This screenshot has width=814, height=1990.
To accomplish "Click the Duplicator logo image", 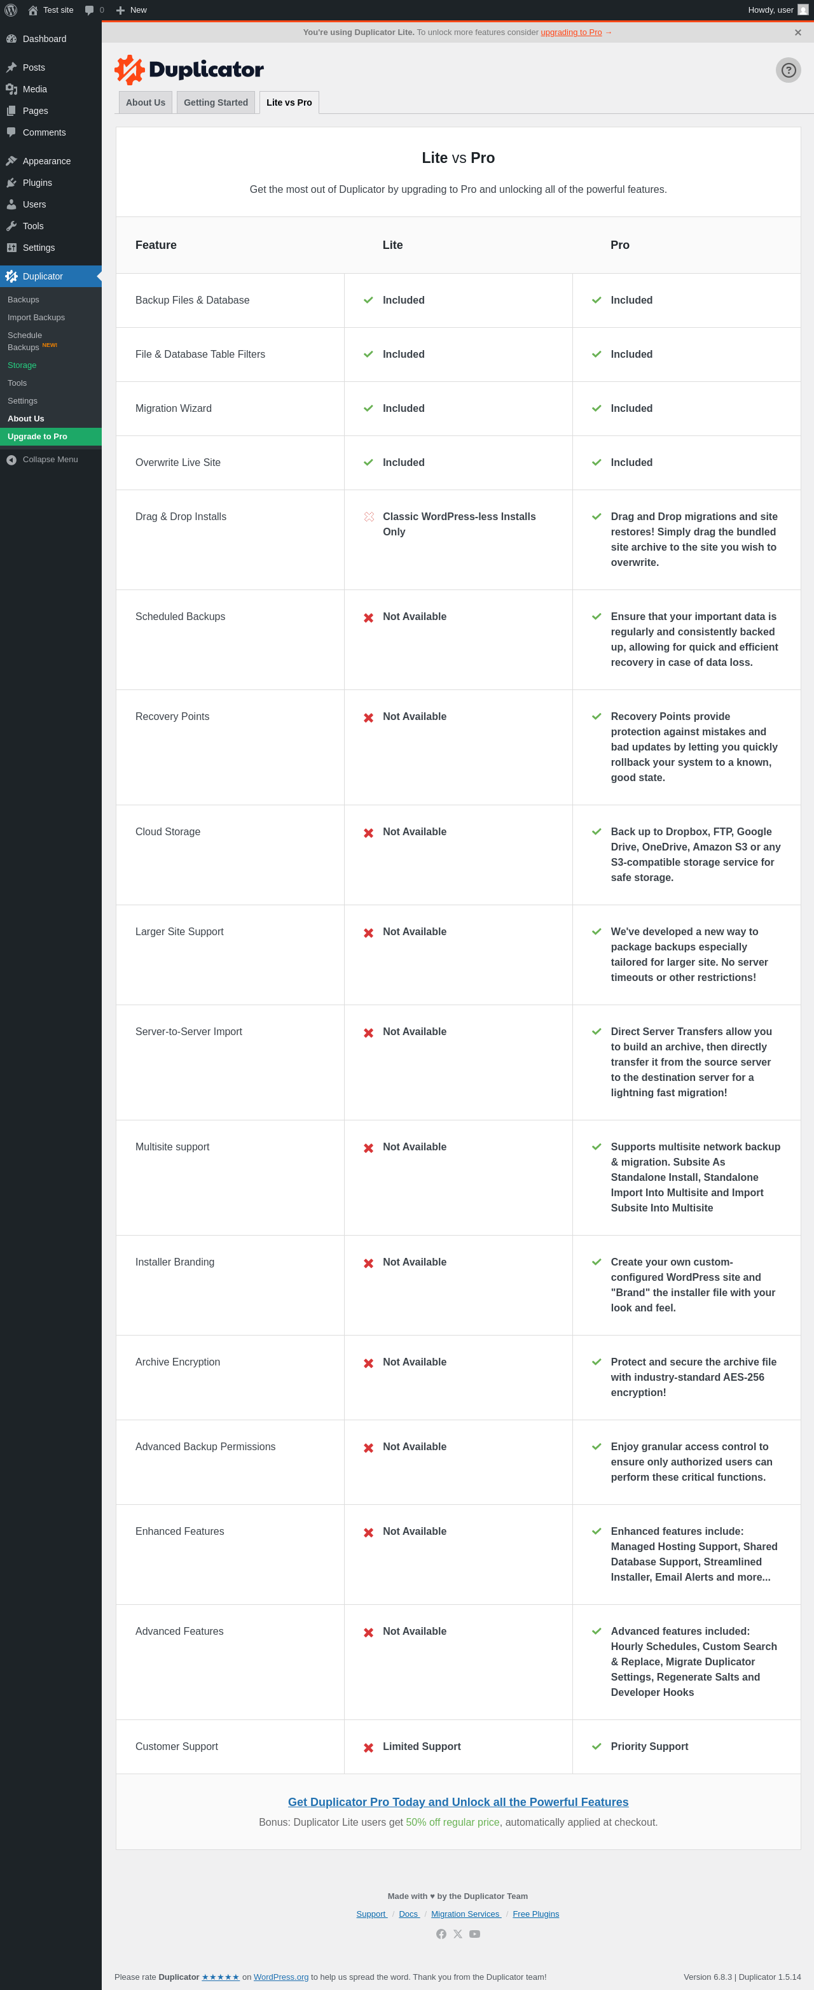I will [189, 69].
